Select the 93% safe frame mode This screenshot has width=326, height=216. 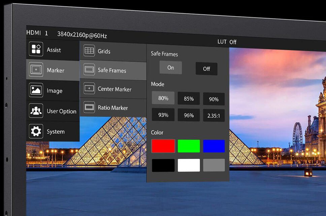point(163,115)
